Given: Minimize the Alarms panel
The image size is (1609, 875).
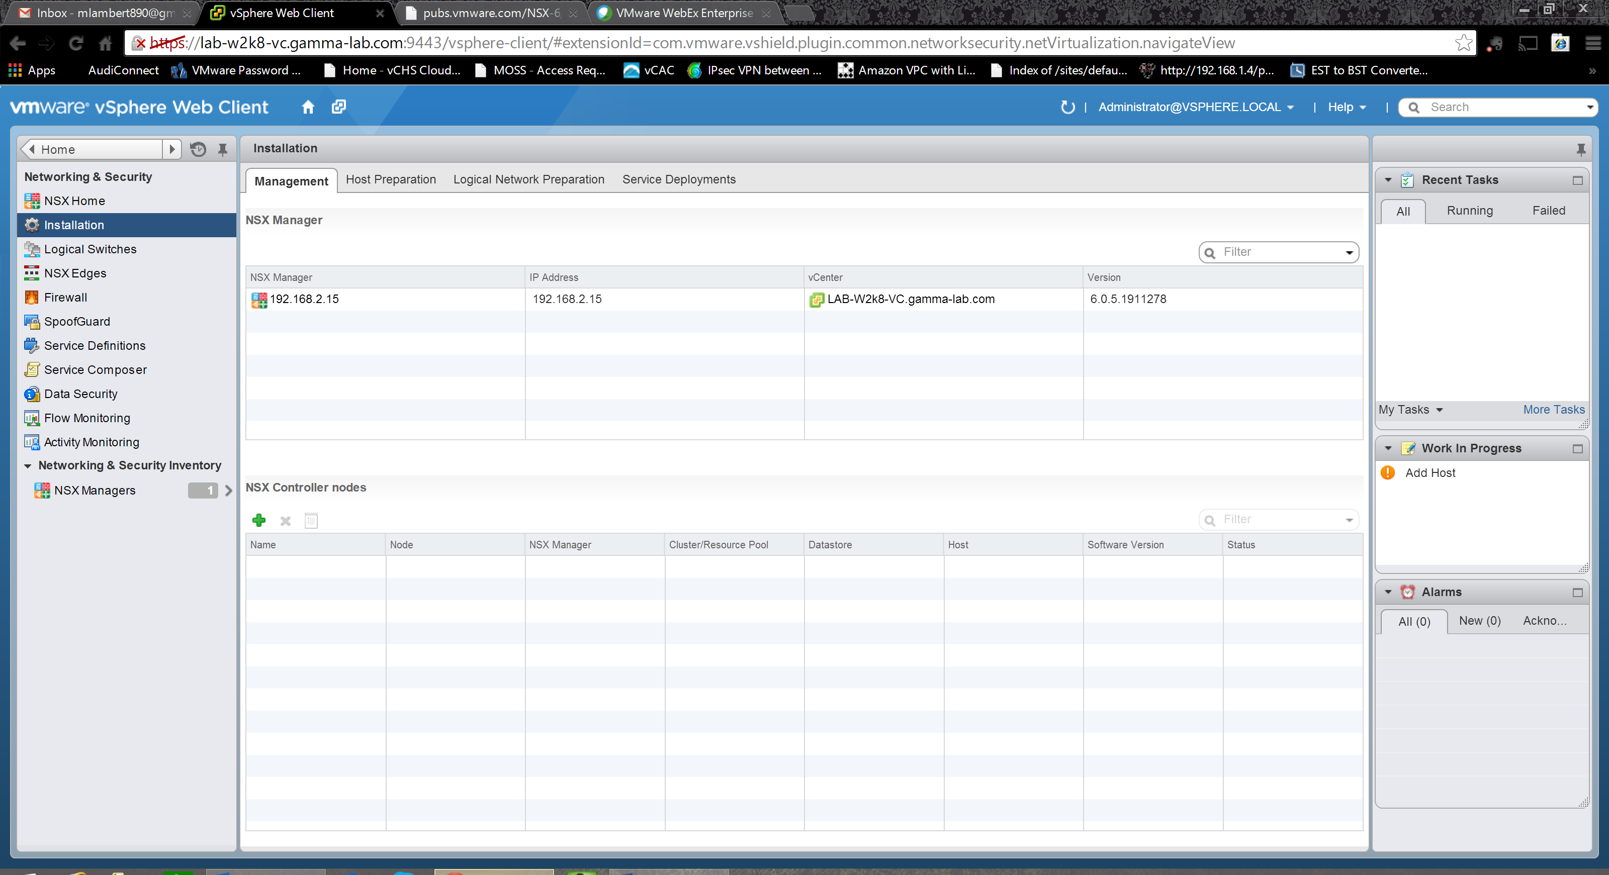Looking at the screenshot, I should tap(1577, 592).
